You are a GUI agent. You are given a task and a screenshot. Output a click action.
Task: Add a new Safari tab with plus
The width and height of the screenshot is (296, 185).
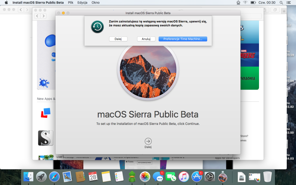click(x=284, y=11)
